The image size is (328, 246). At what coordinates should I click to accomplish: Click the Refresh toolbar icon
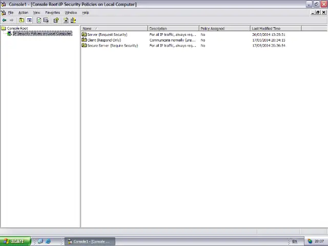[39, 20]
